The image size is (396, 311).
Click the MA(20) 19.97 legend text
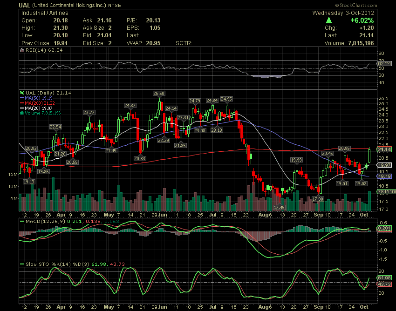pyautogui.click(x=39, y=108)
